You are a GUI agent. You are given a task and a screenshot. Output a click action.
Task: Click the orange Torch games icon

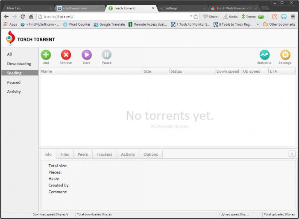pyautogui.click(x=274, y=17)
